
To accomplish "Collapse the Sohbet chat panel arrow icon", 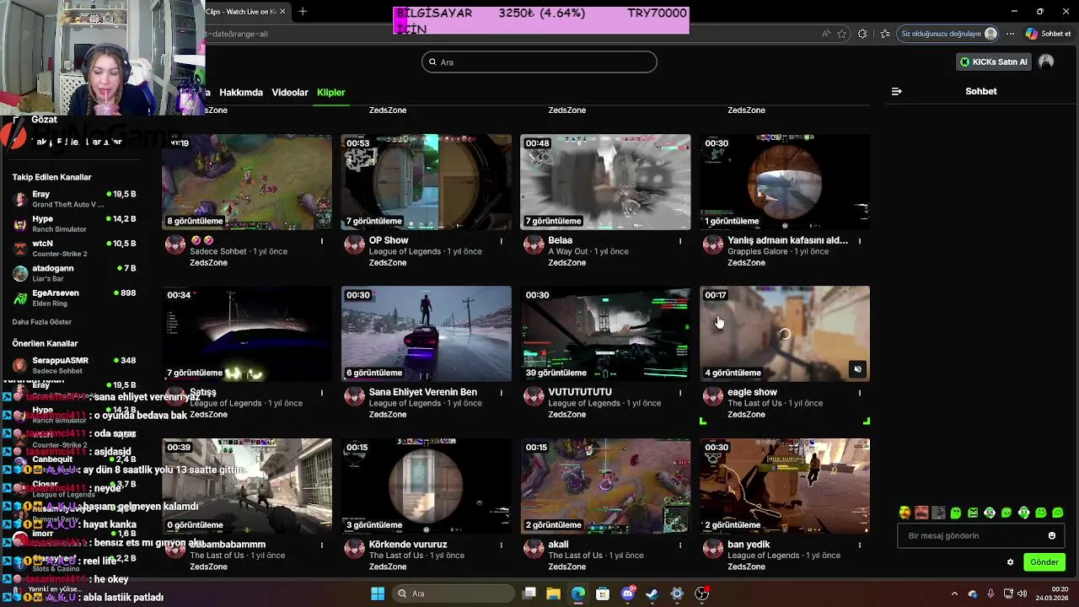I will tap(896, 91).
